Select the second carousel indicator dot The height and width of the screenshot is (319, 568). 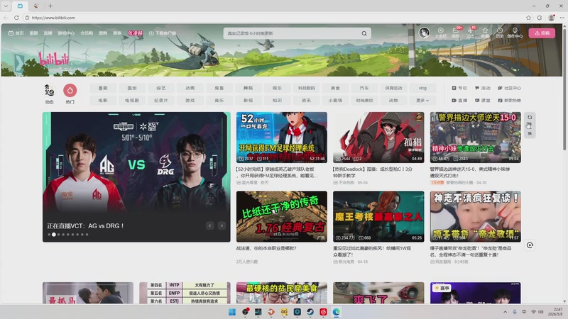54,235
